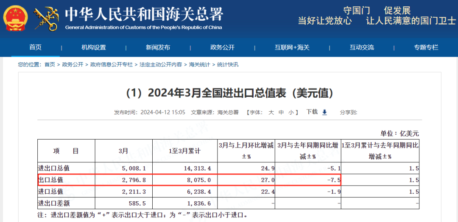Click the value 2,211.3
The height and width of the screenshot is (222, 458).
pos(134,192)
